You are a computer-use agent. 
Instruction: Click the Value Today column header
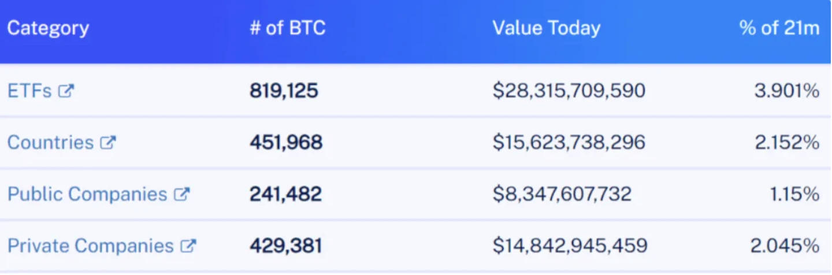click(x=546, y=28)
